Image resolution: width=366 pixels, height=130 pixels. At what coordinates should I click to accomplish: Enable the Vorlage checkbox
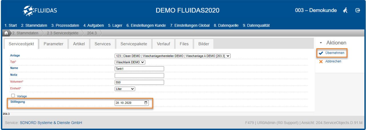click(13, 96)
